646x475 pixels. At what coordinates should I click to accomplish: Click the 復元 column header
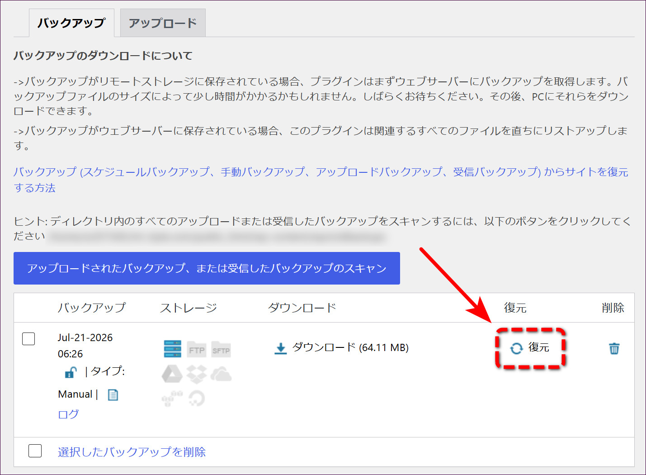[x=515, y=308]
